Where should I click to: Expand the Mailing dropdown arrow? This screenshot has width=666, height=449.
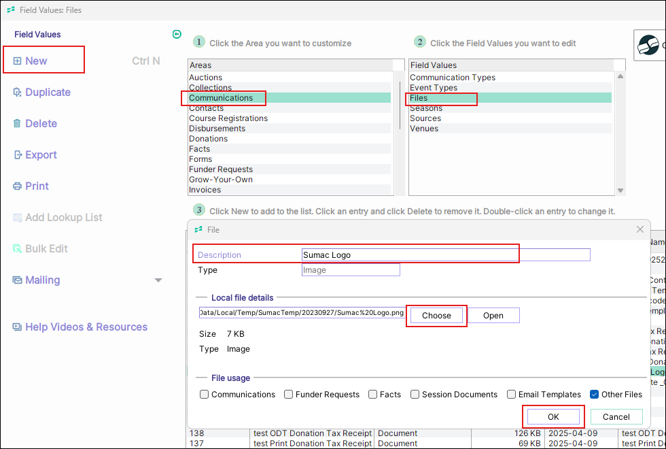click(158, 280)
